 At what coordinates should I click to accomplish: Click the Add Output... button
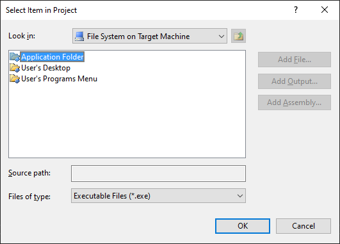pos(295,81)
